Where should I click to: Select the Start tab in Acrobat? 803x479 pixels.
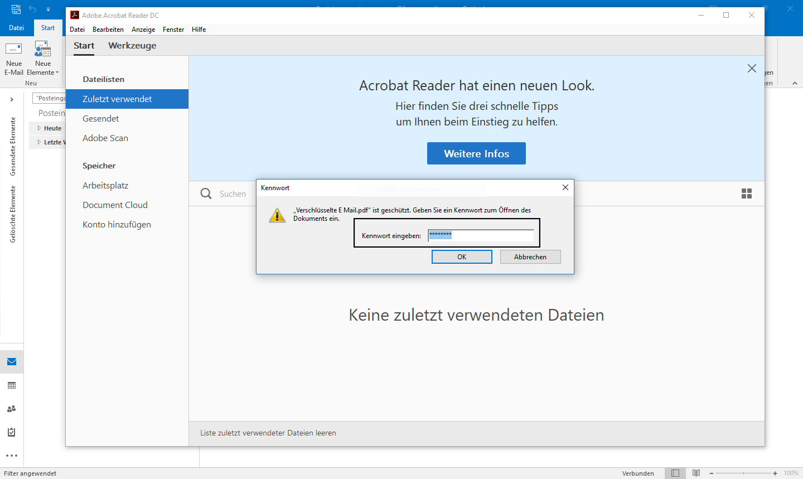click(x=84, y=46)
